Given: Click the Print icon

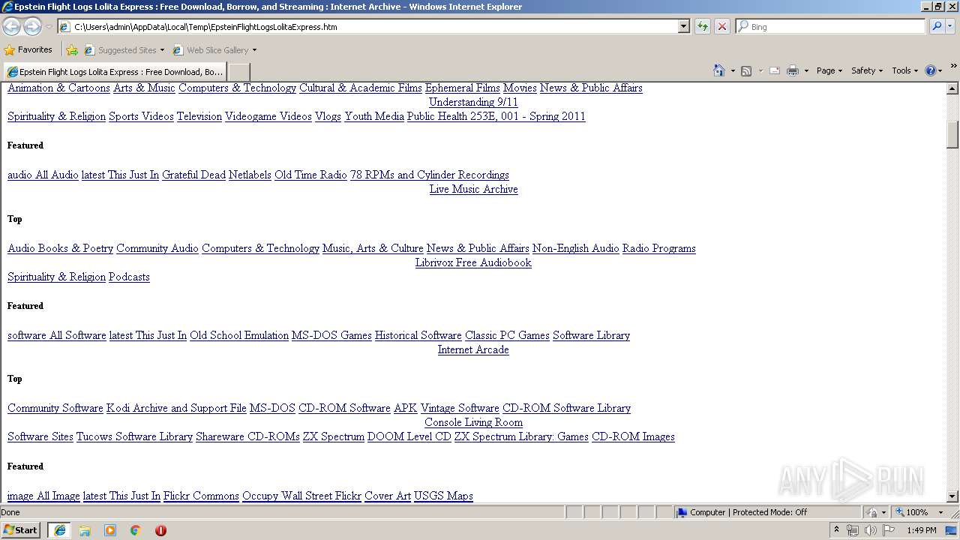Looking at the screenshot, I should coord(793,70).
